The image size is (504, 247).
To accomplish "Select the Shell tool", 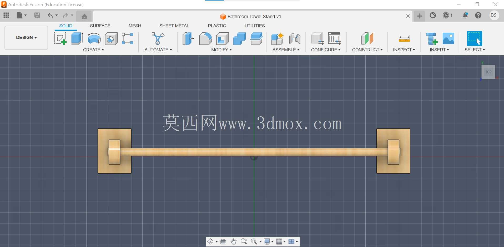I will pos(223,38).
